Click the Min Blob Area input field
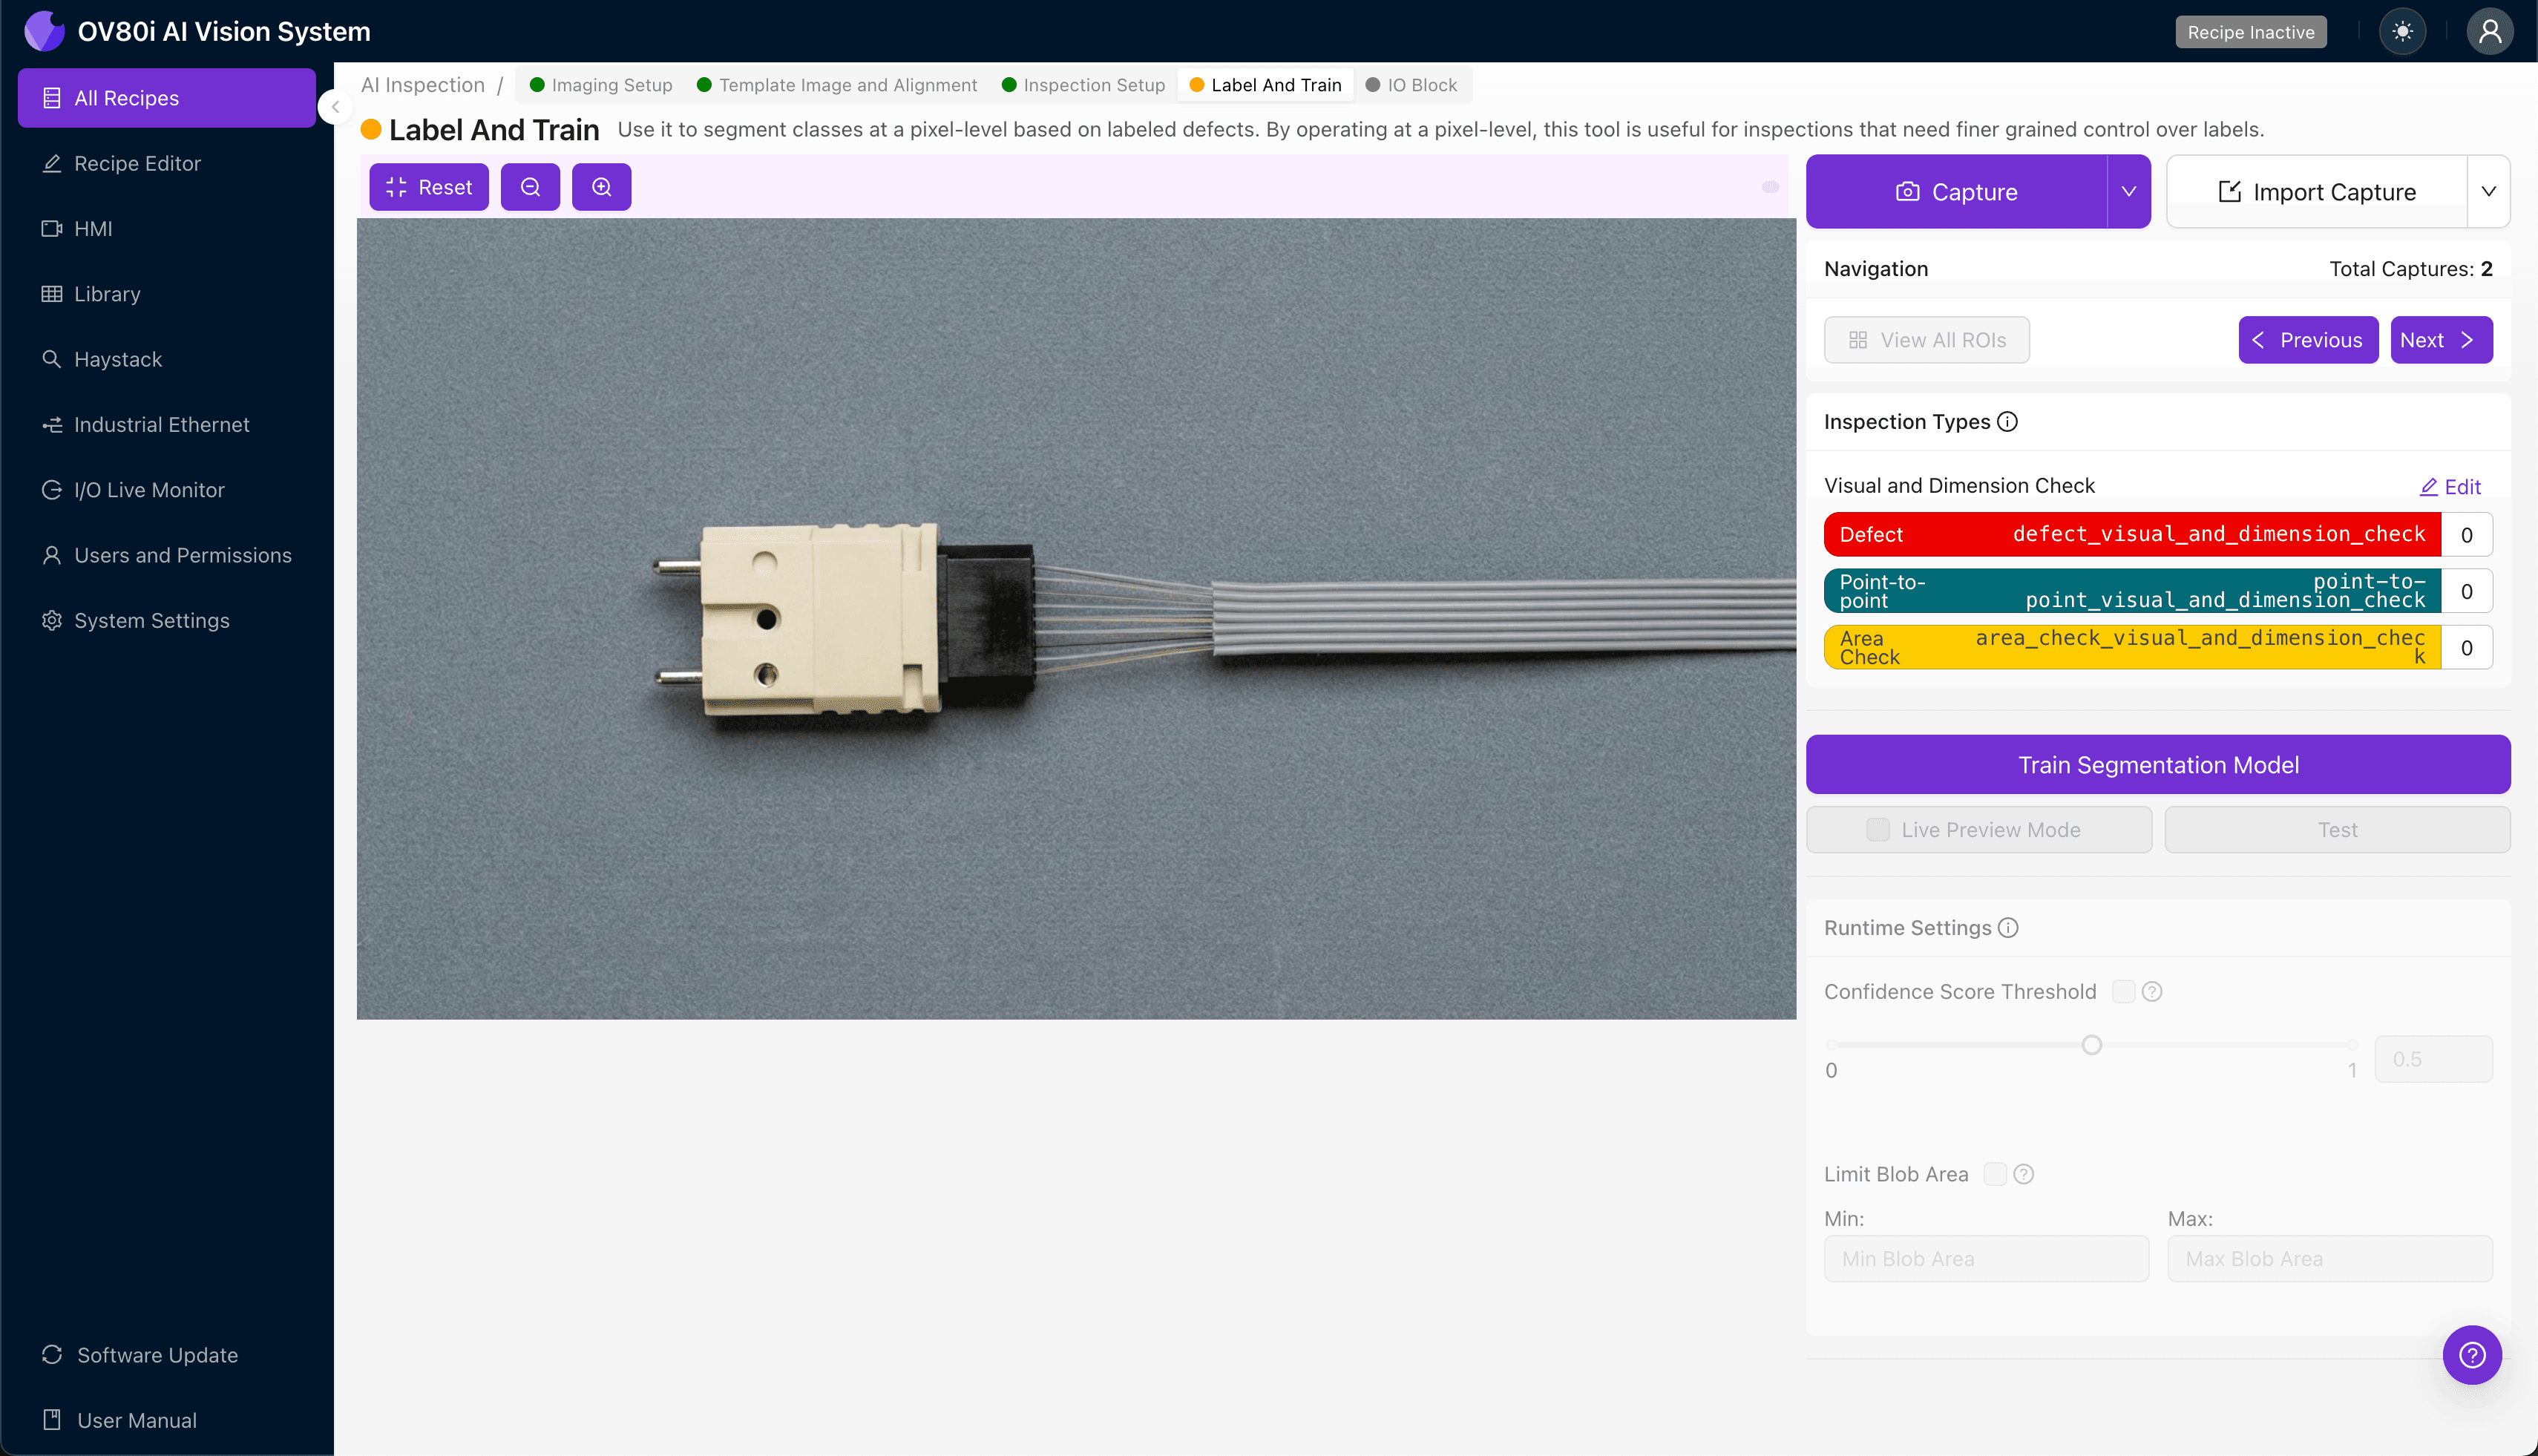 pyautogui.click(x=1985, y=1258)
